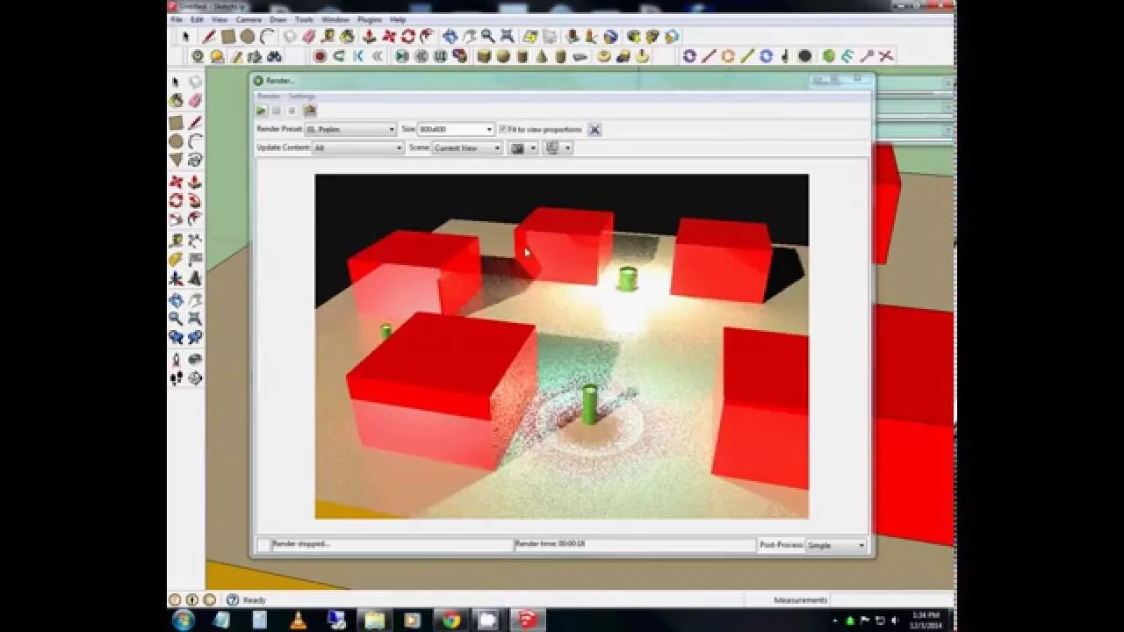Open the image display options dropdown arrow
1124x632 pixels.
533,147
